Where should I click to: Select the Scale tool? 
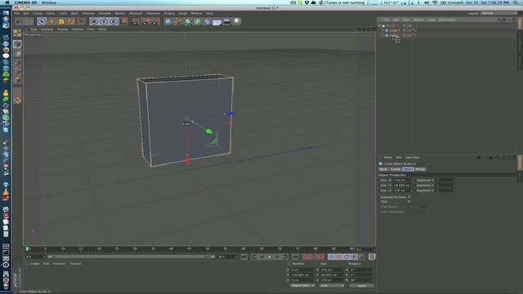click(61, 22)
